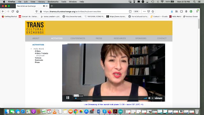Open Vimeo video settings gear
The width and height of the screenshot is (204, 115).
[149, 98]
